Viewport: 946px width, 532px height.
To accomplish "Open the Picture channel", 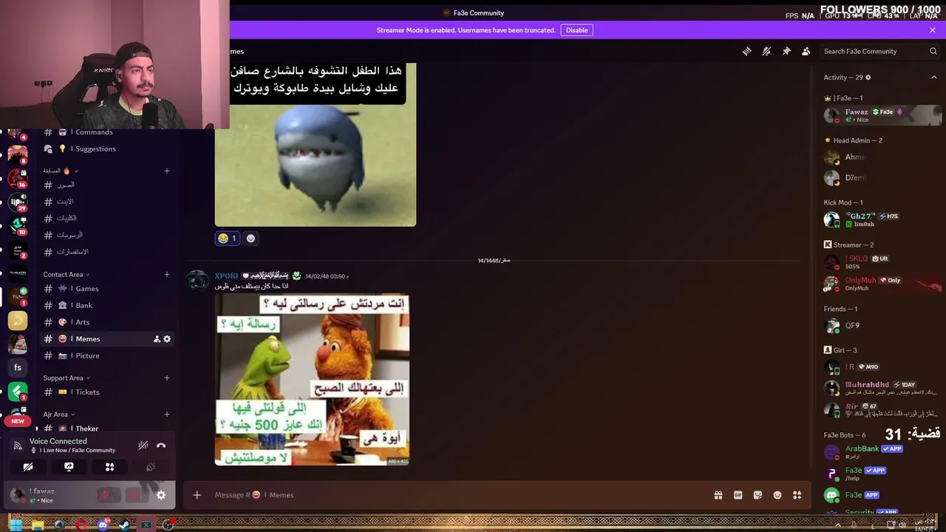I will (x=108, y=355).
